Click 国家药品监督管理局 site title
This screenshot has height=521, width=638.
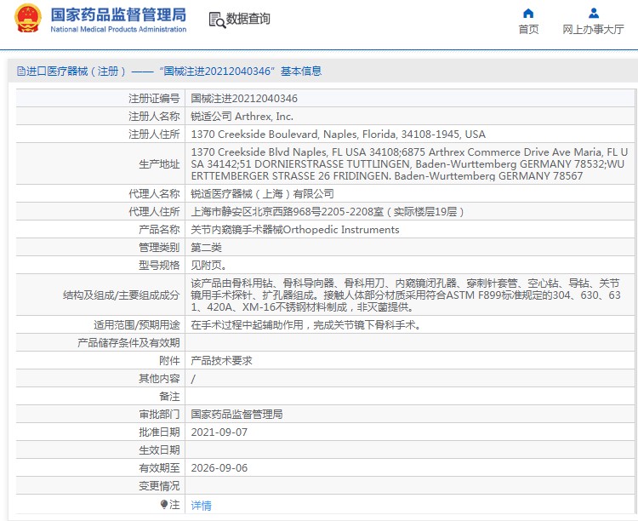click(118, 15)
